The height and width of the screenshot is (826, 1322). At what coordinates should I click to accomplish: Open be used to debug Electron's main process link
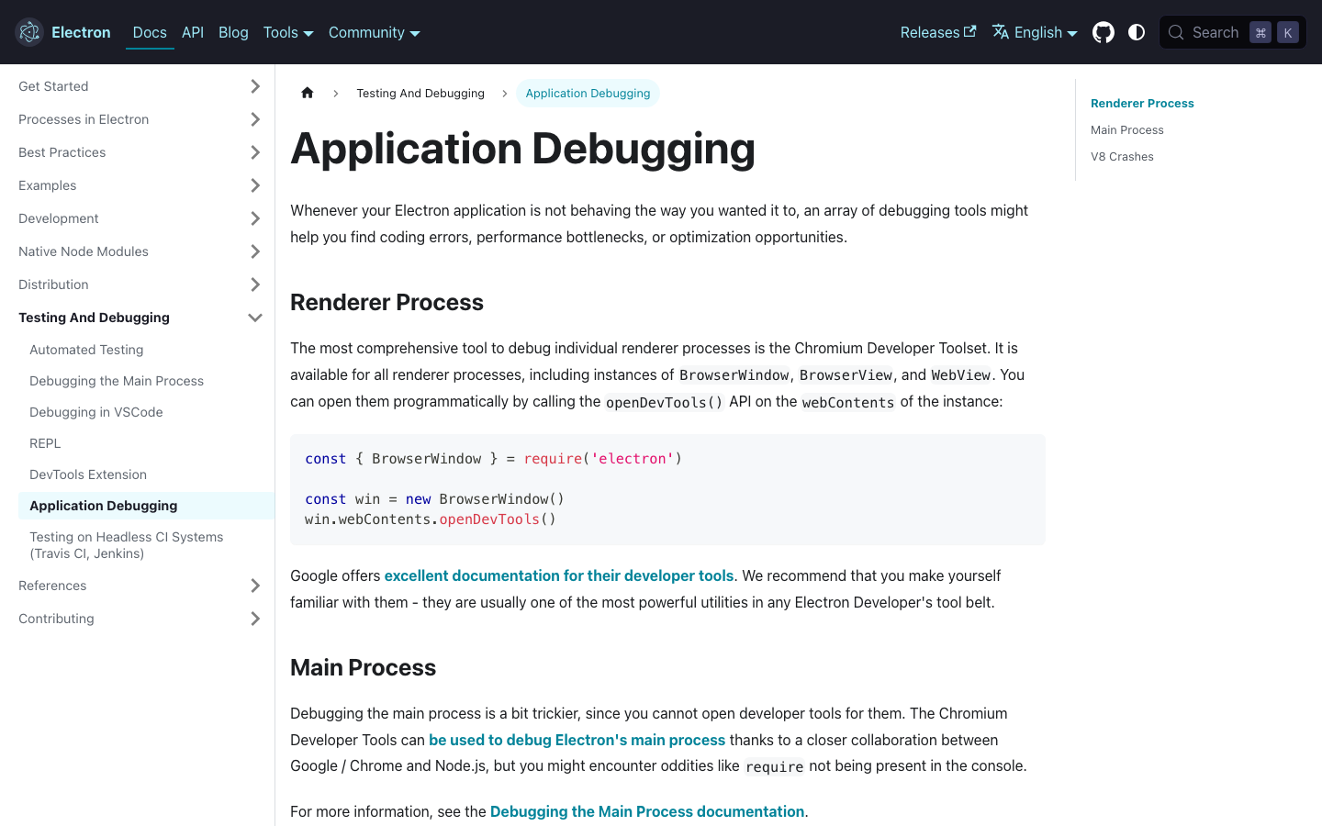[577, 740]
